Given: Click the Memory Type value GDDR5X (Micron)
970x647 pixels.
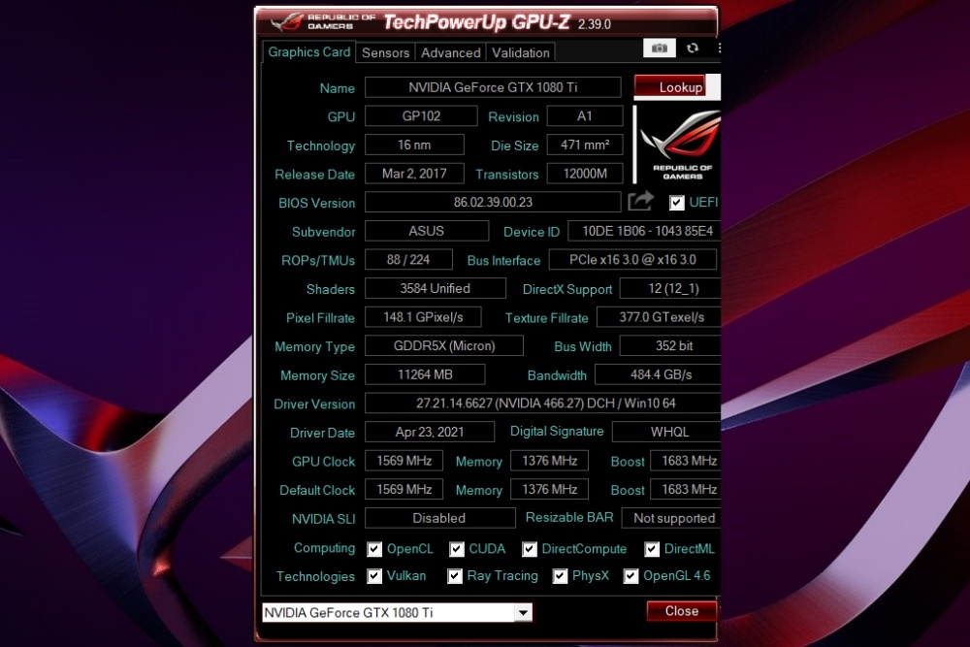Looking at the screenshot, I should (444, 345).
